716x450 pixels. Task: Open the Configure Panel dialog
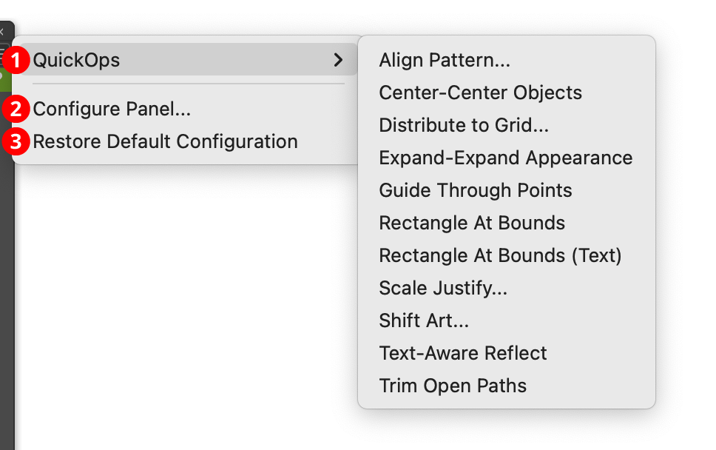[112, 109]
